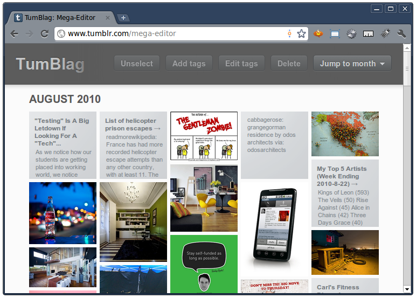Screen dimensions: 416x298
Task: Select the Gentleman Zombie comic post
Action: point(204,136)
